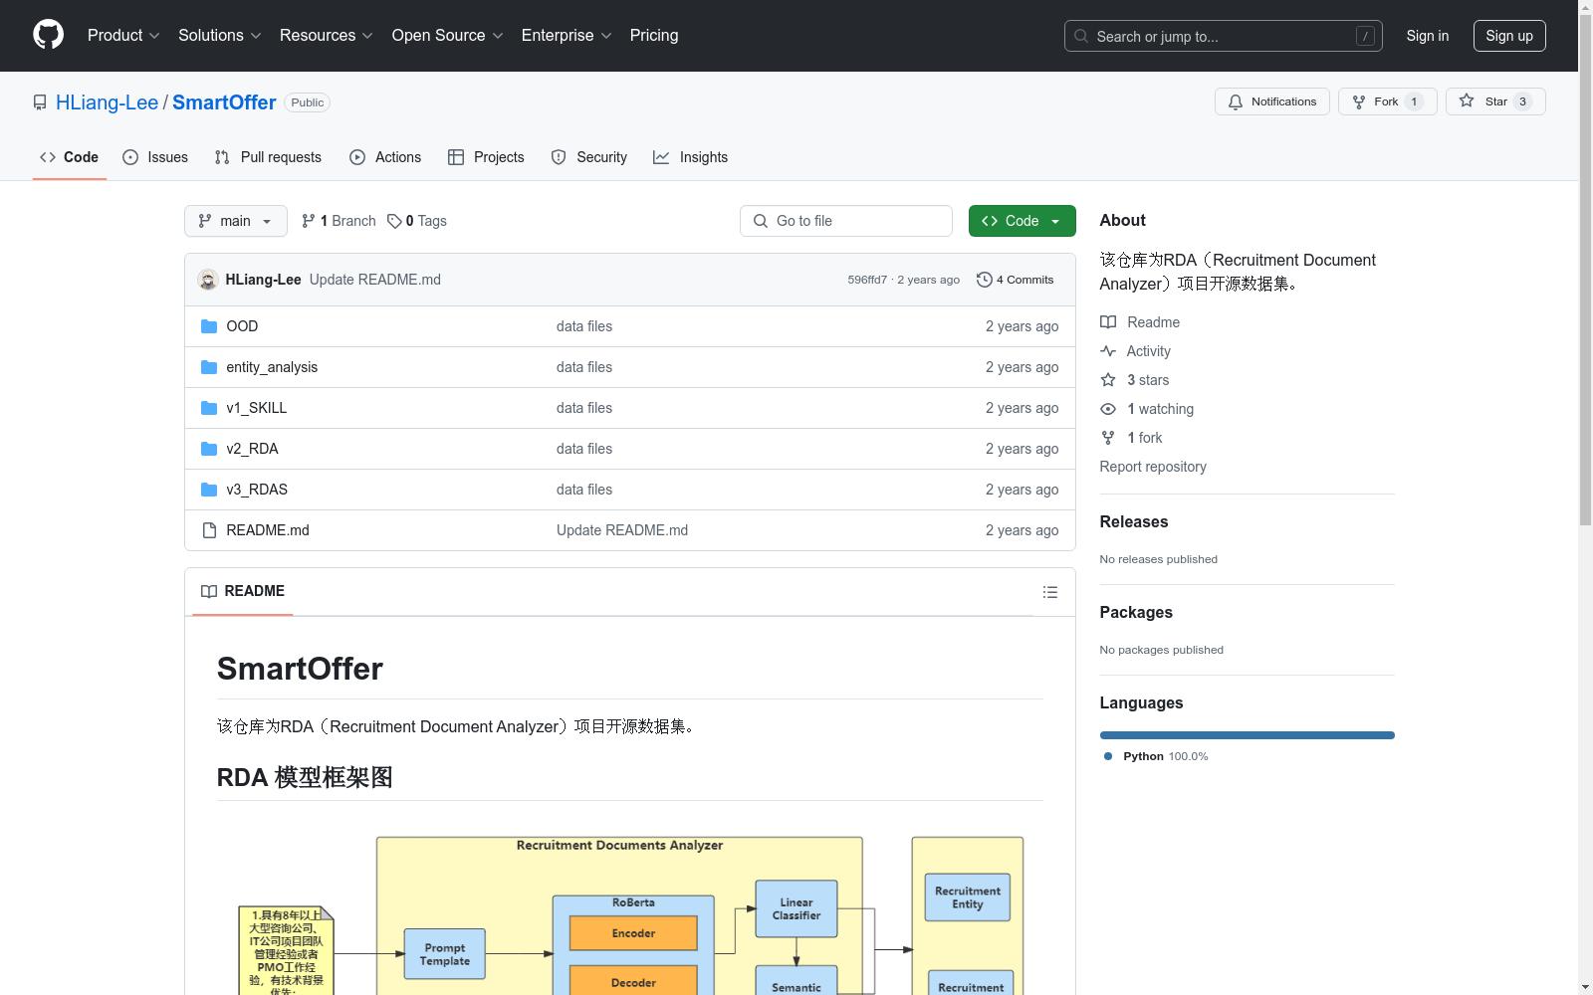Open the green Code clone dropdown

pos(1023,221)
